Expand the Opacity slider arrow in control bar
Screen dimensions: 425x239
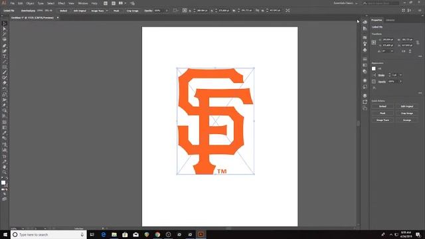[167, 11]
